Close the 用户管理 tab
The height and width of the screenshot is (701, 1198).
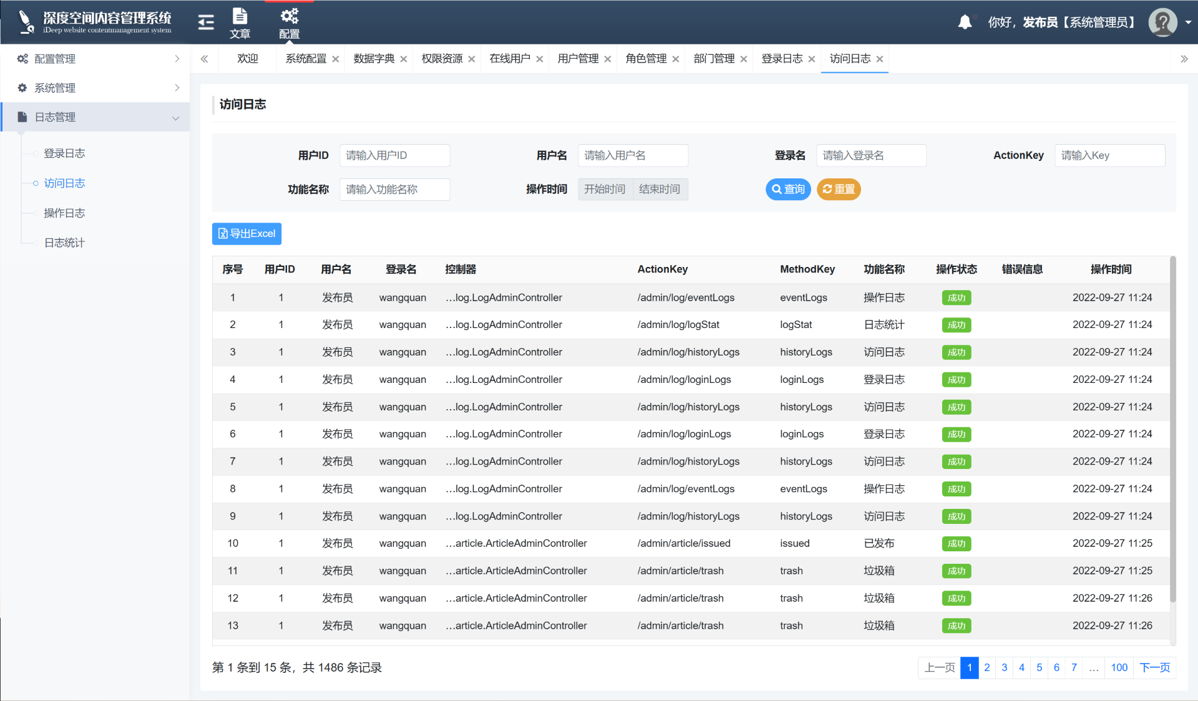(608, 59)
